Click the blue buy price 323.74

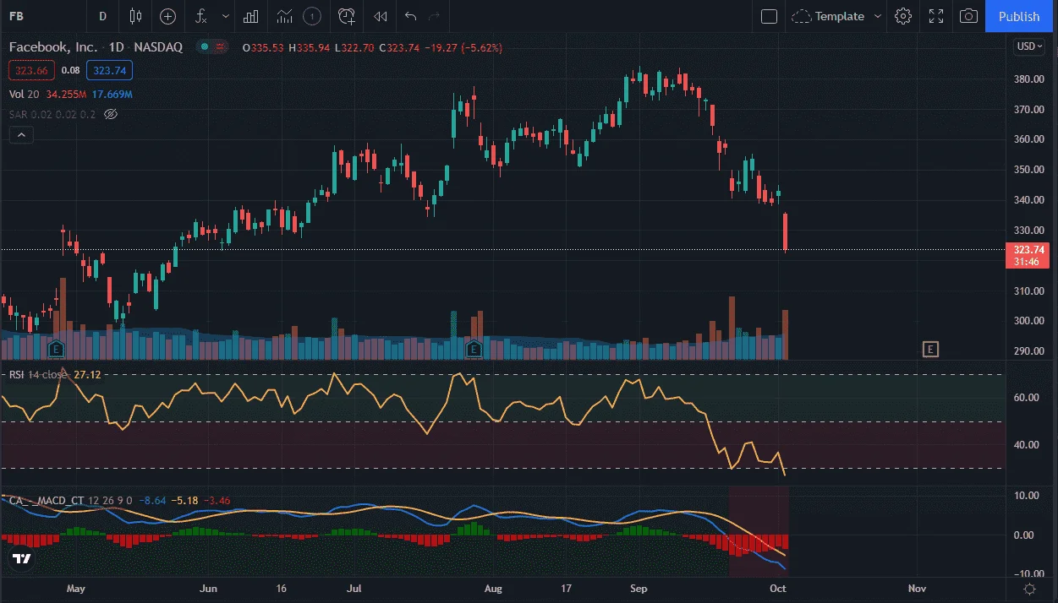pyautogui.click(x=109, y=71)
